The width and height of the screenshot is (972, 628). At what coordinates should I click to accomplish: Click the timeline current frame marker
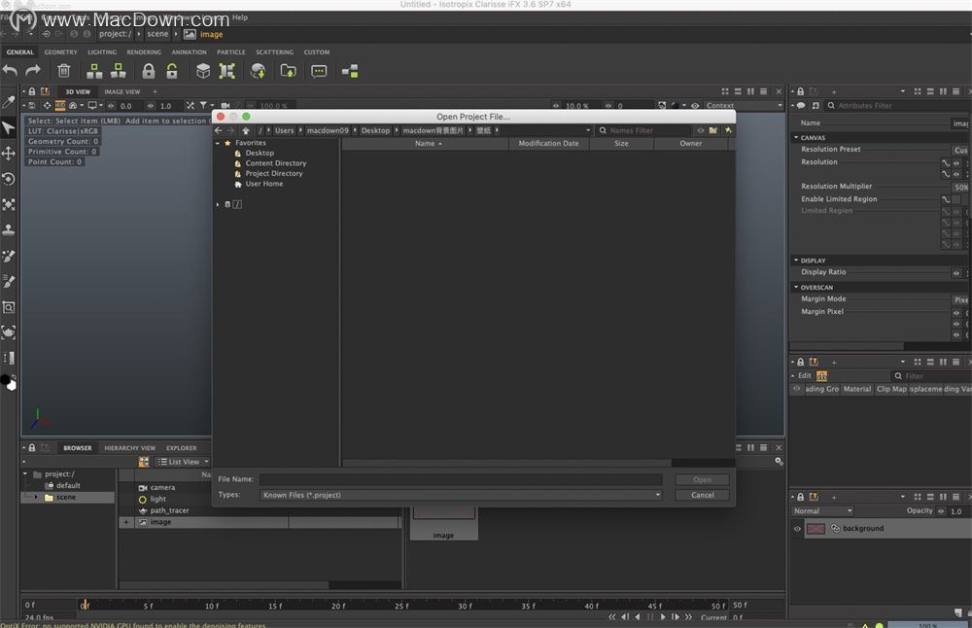pyautogui.click(x=85, y=605)
